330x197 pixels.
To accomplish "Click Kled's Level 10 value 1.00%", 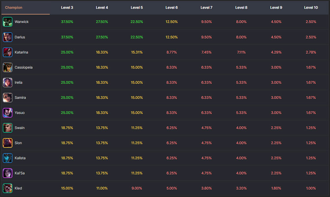I will pyautogui.click(x=311, y=188).
